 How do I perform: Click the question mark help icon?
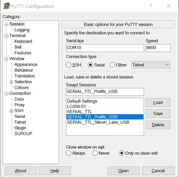pyautogui.click(x=151, y=6)
